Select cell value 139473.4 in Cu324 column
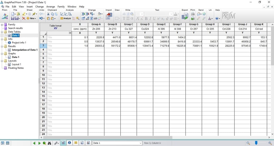Screen dimensions: 274x146 pos(145,46)
